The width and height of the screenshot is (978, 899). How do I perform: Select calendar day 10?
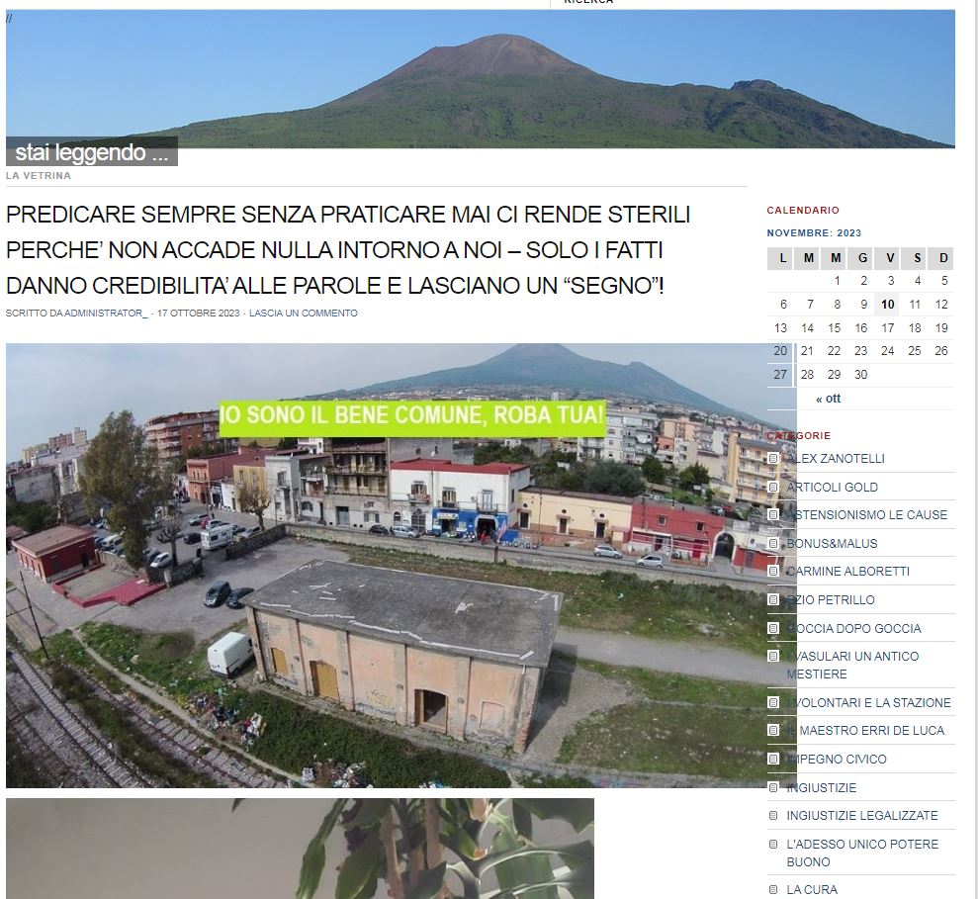coord(888,305)
